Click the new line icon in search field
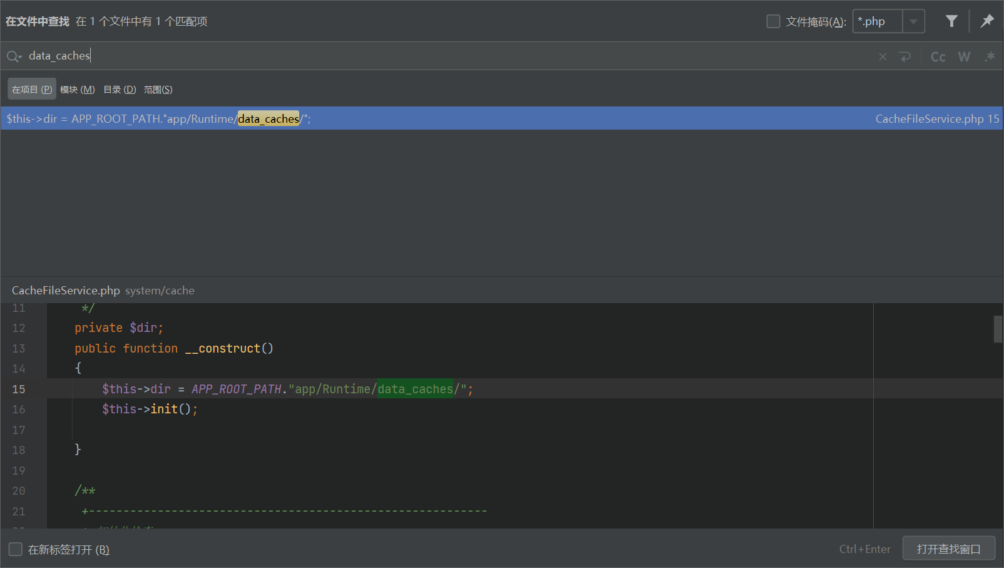1004x568 pixels. (905, 56)
